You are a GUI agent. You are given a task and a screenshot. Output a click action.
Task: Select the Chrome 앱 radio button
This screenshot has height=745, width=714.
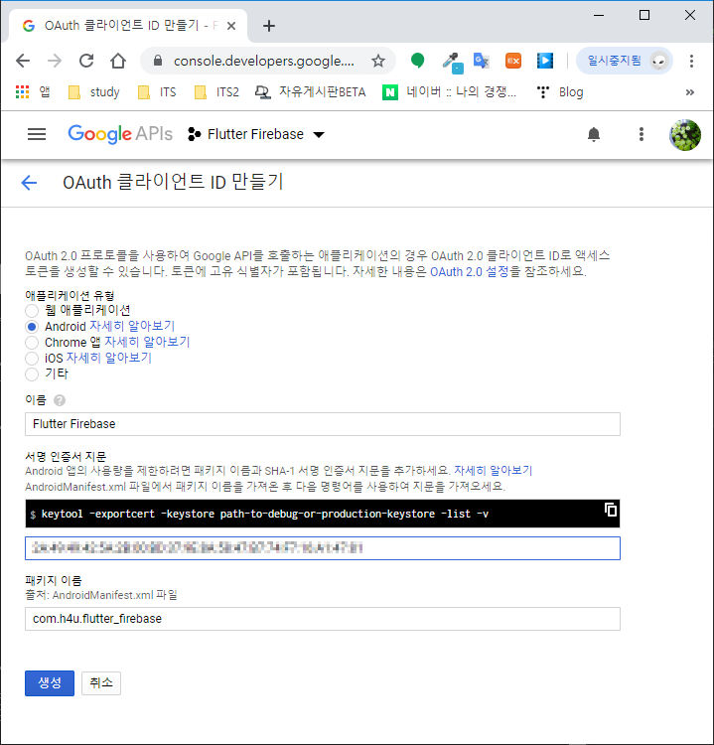pyautogui.click(x=32, y=343)
